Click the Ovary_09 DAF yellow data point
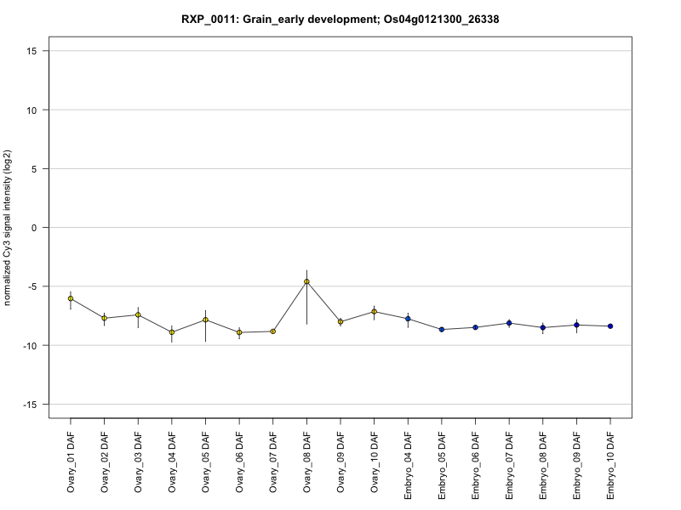This screenshot has width=681, height=510. [340, 322]
